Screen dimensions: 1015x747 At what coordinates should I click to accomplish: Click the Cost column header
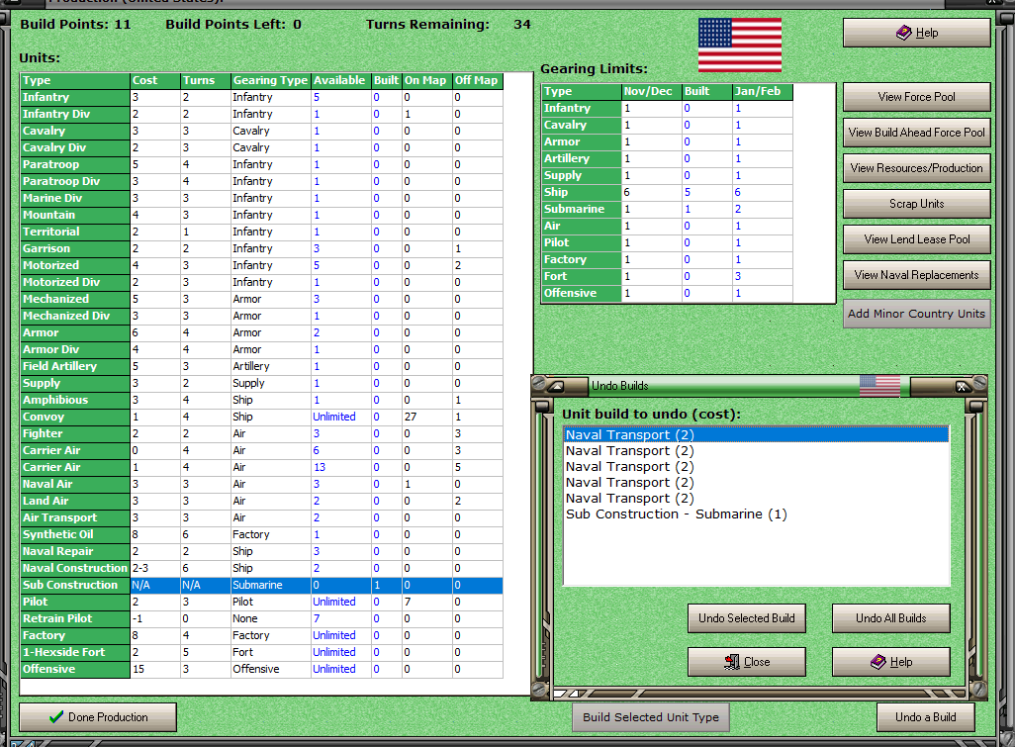pyautogui.click(x=155, y=80)
